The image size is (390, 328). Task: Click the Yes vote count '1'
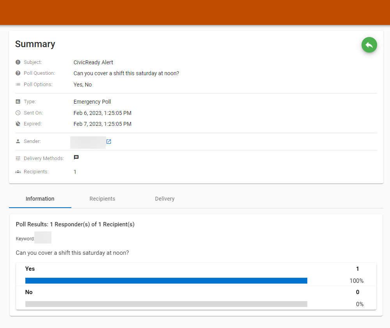click(357, 269)
